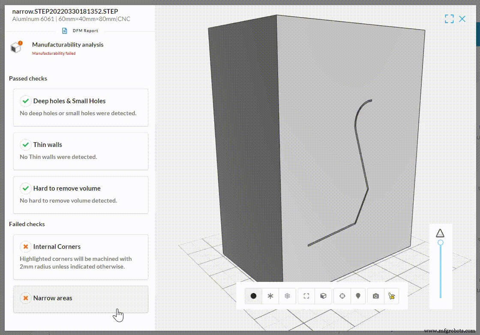The width and height of the screenshot is (480, 335).
Task: Click the fit-to-view brackets icon in toolbar
Action: coord(306,296)
